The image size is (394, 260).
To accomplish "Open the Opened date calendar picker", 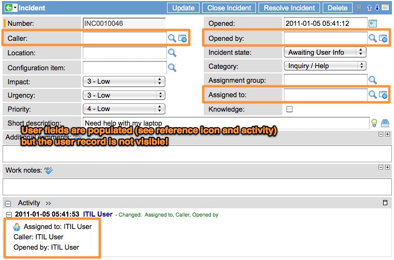I will pos(372,24).
